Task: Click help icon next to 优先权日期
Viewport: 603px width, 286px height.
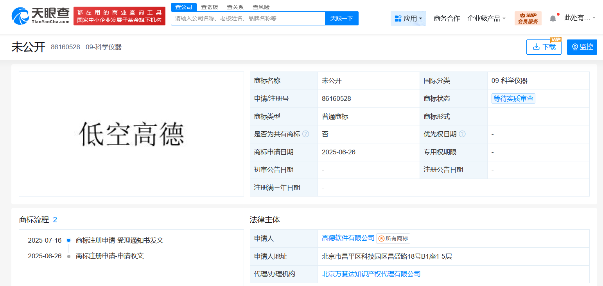Action: pyautogui.click(x=462, y=134)
